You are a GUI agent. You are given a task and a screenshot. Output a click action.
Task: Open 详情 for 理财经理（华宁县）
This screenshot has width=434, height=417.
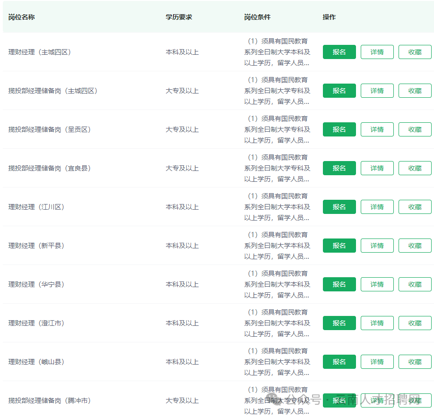tap(377, 284)
